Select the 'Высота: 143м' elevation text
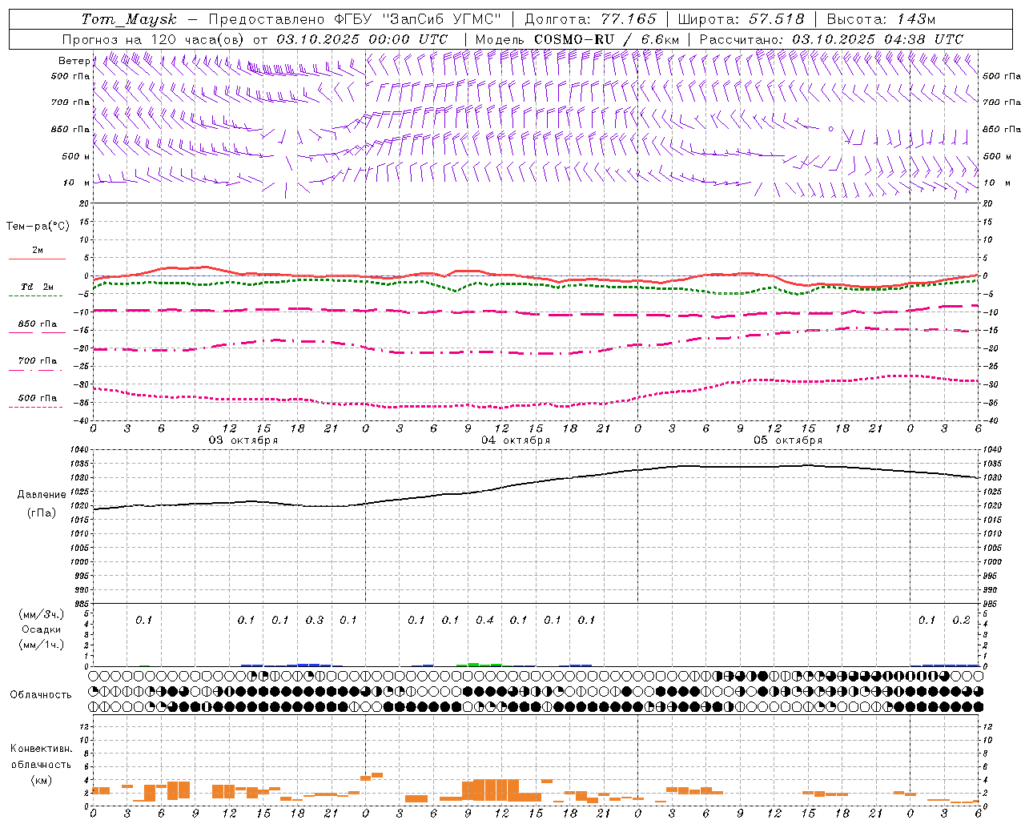1025x820 pixels. tap(881, 19)
